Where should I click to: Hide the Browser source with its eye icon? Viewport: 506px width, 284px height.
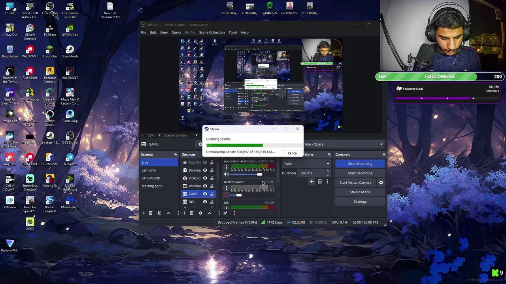coord(205,170)
